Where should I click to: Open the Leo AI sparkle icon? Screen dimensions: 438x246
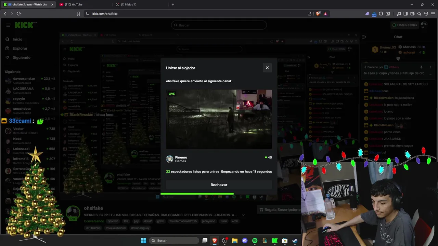419,14
